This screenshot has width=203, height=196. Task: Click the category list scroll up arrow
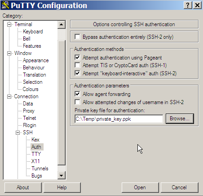click(62, 24)
